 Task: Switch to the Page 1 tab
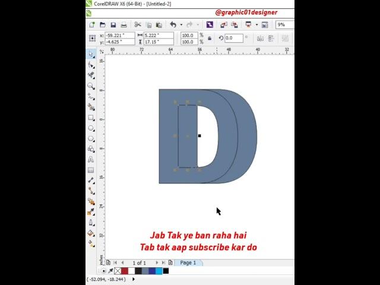188,262
